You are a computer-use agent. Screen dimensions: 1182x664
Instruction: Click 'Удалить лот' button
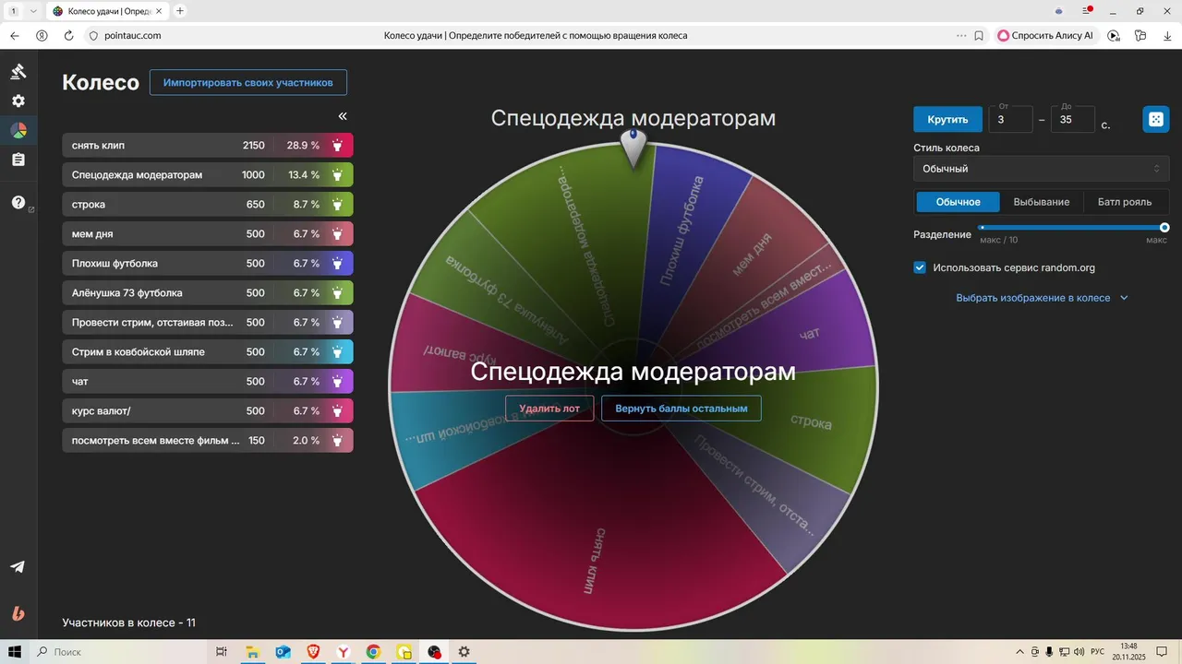point(549,409)
